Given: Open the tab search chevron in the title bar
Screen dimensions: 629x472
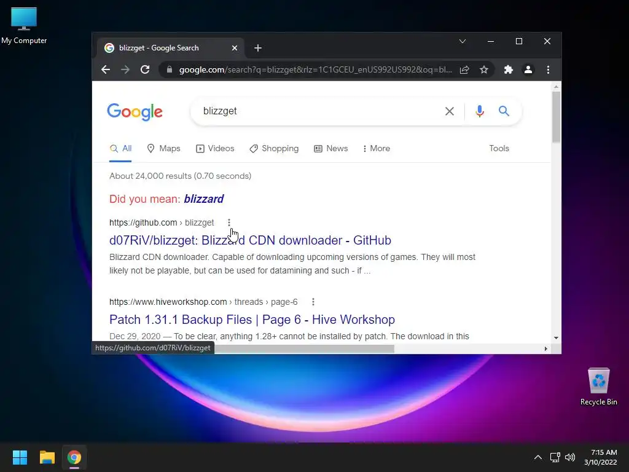Looking at the screenshot, I should [x=463, y=41].
